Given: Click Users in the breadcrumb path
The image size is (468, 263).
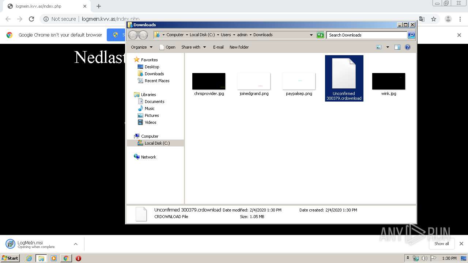Looking at the screenshot, I should click(x=226, y=35).
